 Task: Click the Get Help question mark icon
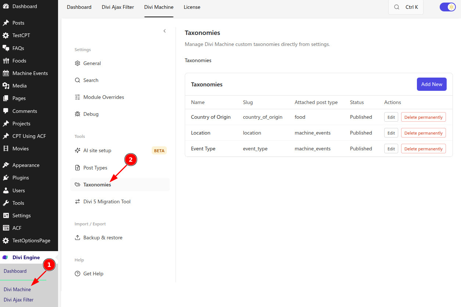[78, 274]
